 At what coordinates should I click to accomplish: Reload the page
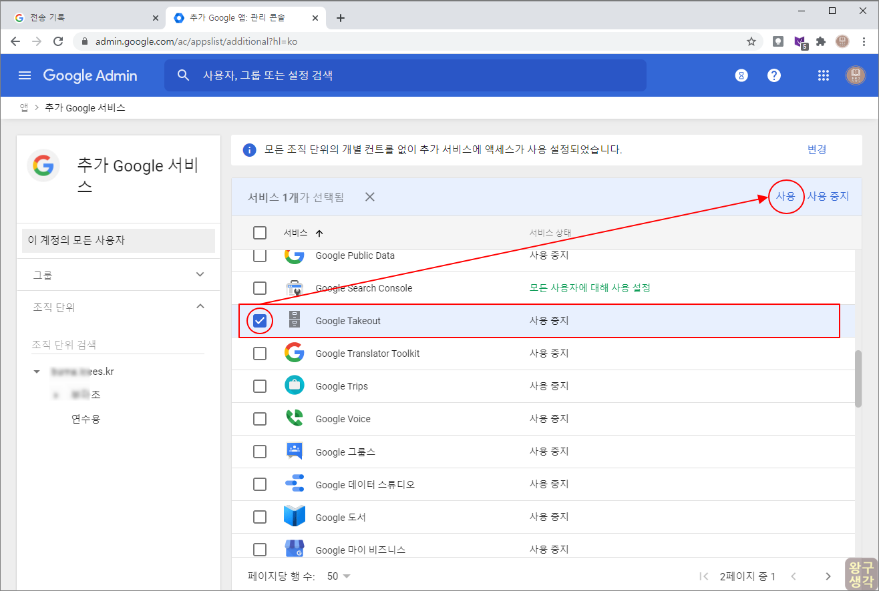(58, 41)
